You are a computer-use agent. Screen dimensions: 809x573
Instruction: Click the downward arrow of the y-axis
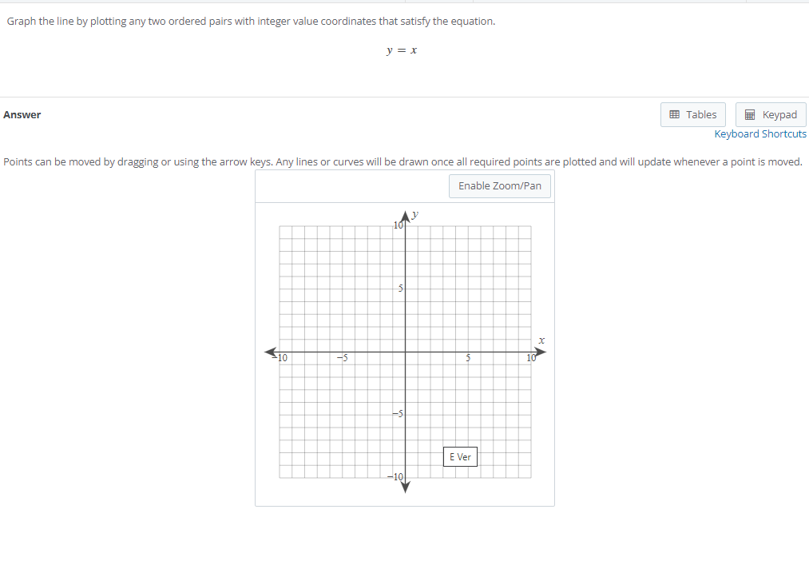pos(406,488)
